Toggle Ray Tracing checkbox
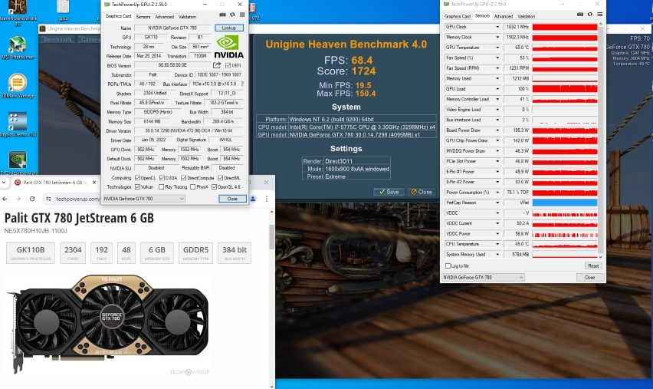 click(162, 186)
